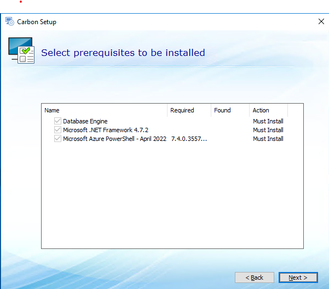This screenshot has width=329, height=289.
Task: Go to the next setup step
Action: [x=298, y=277]
